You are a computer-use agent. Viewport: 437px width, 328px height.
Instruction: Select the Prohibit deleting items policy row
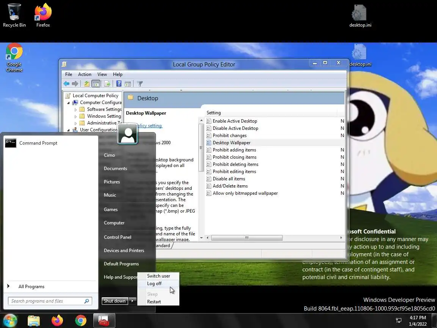click(275, 164)
